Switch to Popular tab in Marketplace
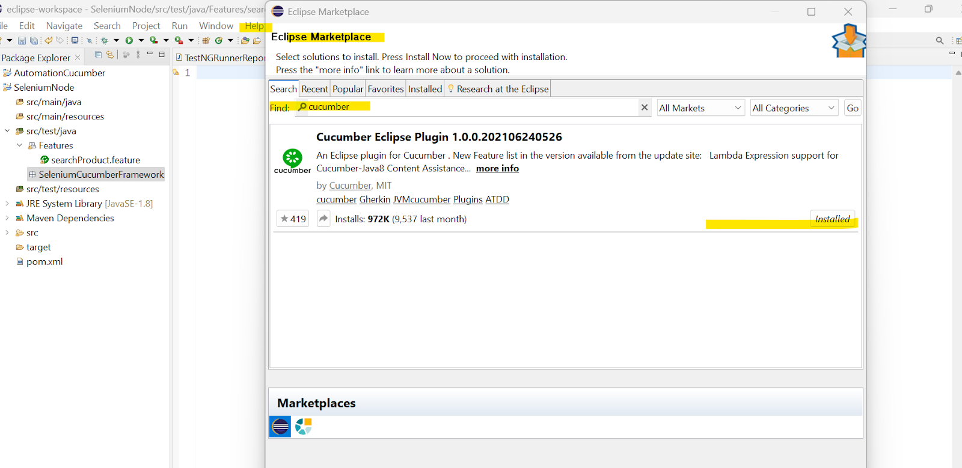The image size is (962, 468). (348, 89)
